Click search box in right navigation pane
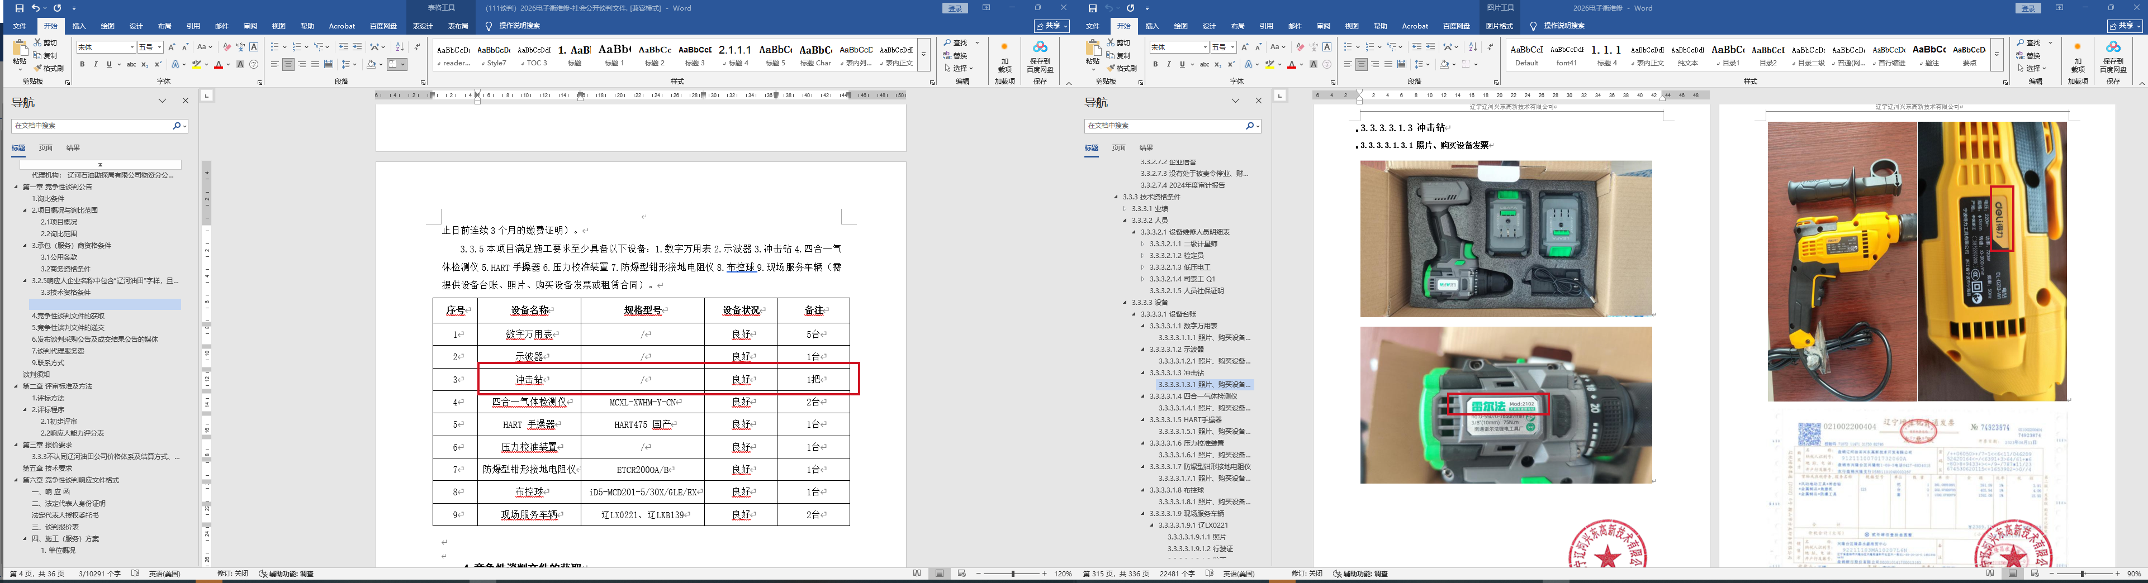This screenshot has width=2148, height=583. [1164, 126]
